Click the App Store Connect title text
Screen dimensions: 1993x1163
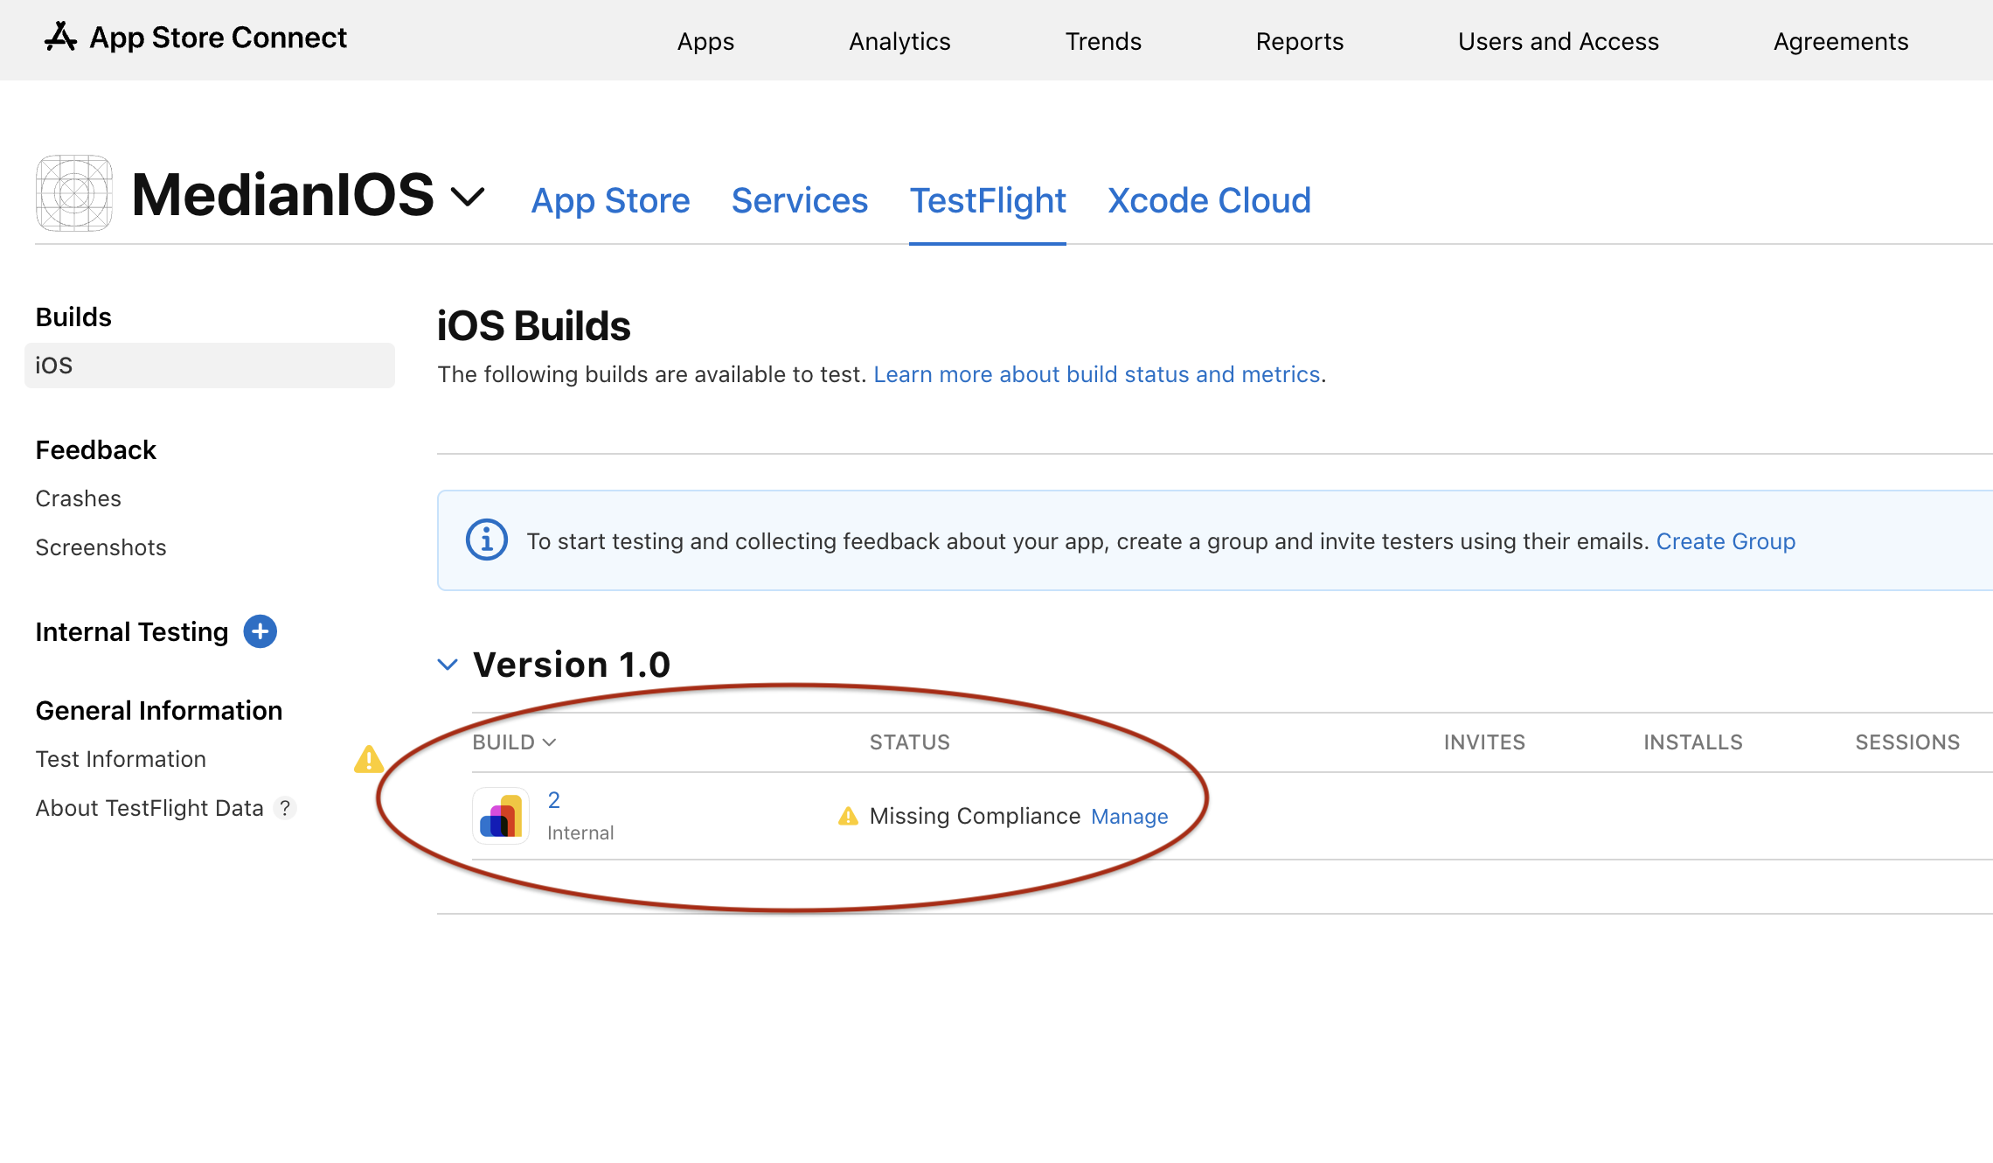[219, 38]
